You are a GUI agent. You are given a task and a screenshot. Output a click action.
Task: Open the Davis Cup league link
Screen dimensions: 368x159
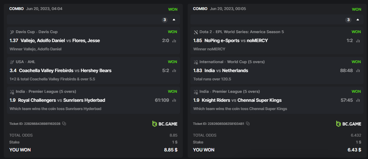coord(49,32)
